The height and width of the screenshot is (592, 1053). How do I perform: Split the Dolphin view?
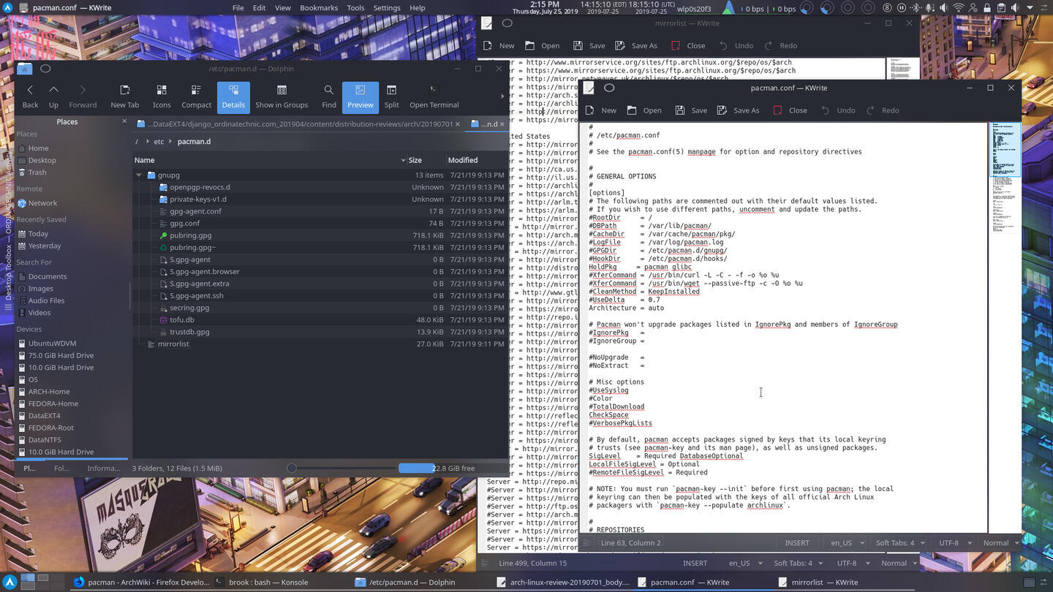[x=392, y=96]
